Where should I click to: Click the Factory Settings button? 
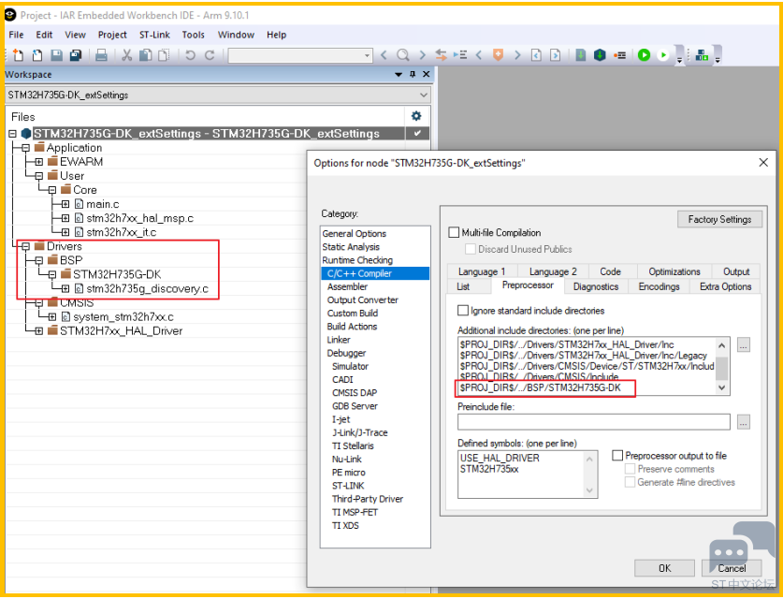tap(719, 219)
